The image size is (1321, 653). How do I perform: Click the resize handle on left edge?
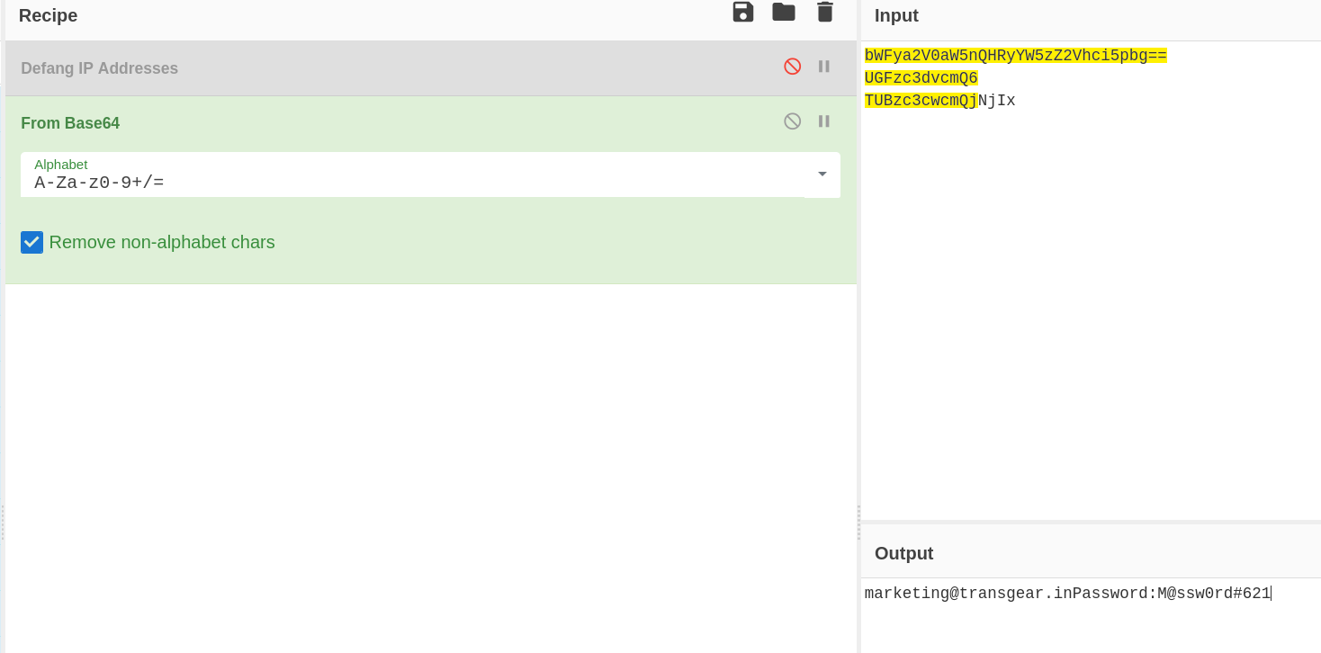coord(2,522)
